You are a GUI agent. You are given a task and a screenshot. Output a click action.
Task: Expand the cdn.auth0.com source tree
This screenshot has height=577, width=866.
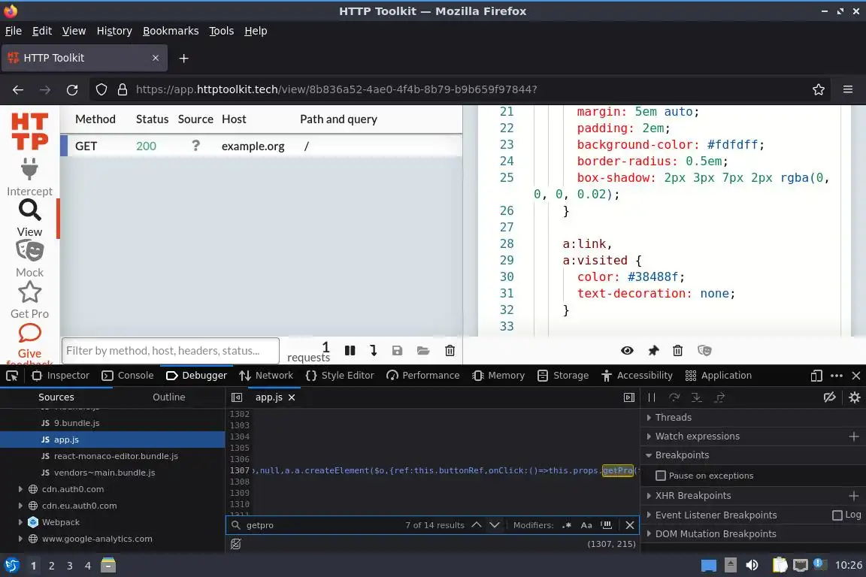click(20, 489)
